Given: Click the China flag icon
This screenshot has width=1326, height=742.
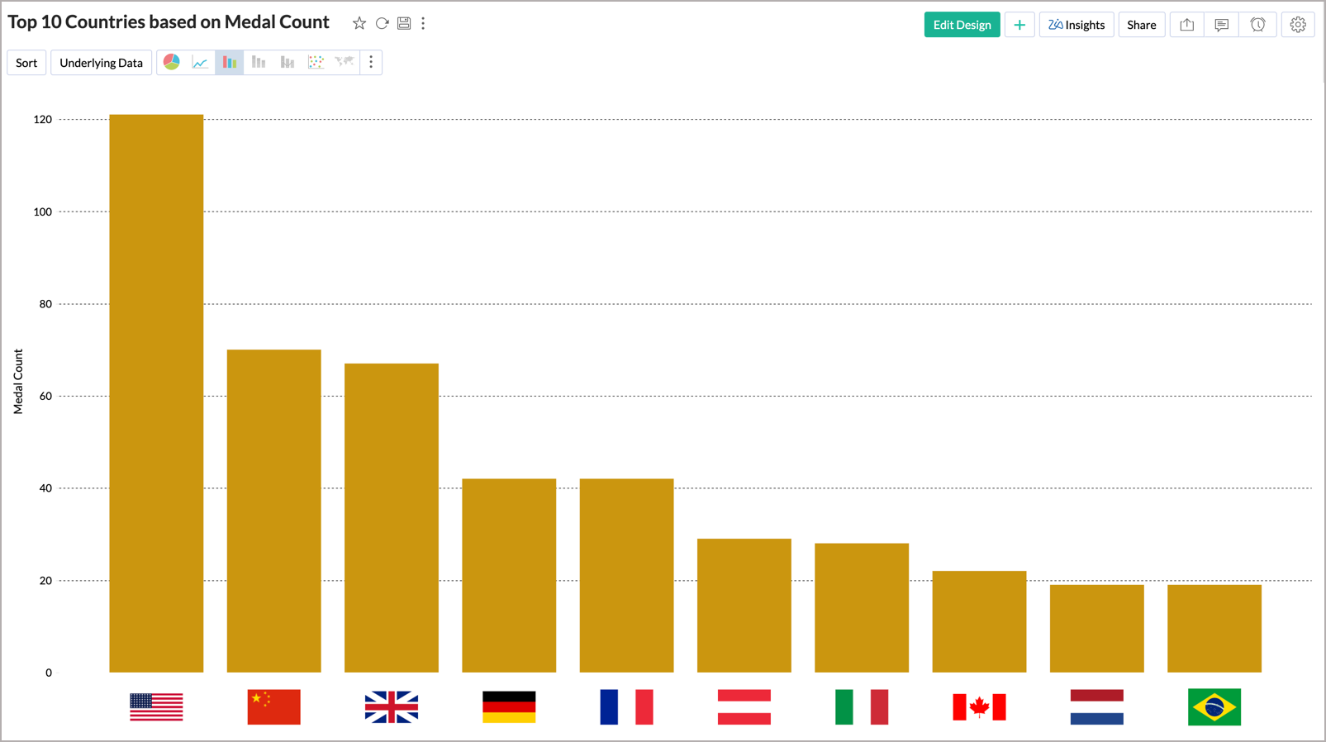Looking at the screenshot, I should (x=273, y=707).
